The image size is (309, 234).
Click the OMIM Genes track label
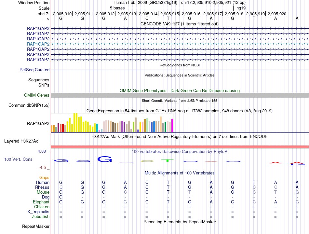(37, 95)
